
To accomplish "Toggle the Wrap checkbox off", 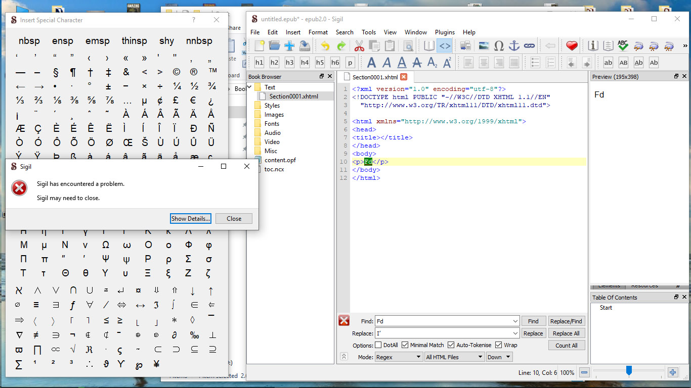I will click(x=498, y=345).
